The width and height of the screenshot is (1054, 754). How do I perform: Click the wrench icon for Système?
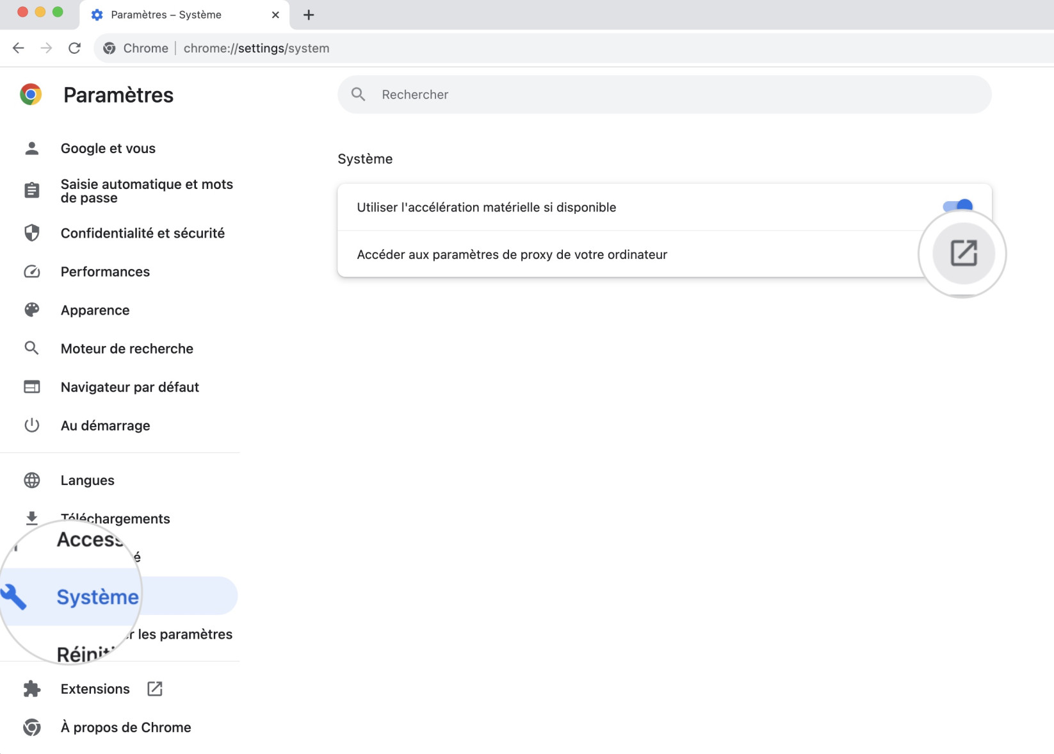pos(13,596)
